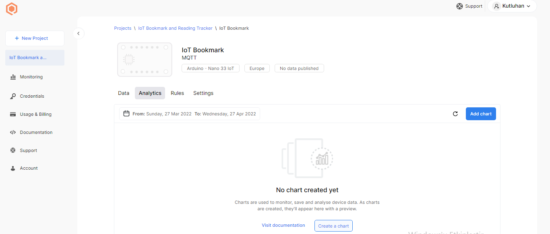Switch to the Rules tab

coord(177,93)
